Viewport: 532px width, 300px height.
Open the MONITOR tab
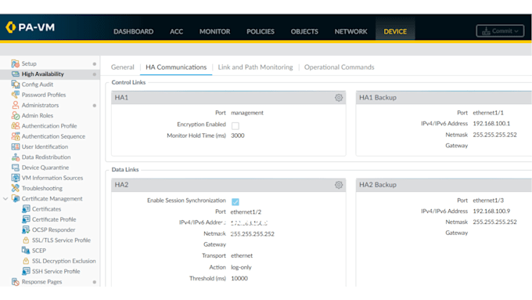[x=215, y=31]
